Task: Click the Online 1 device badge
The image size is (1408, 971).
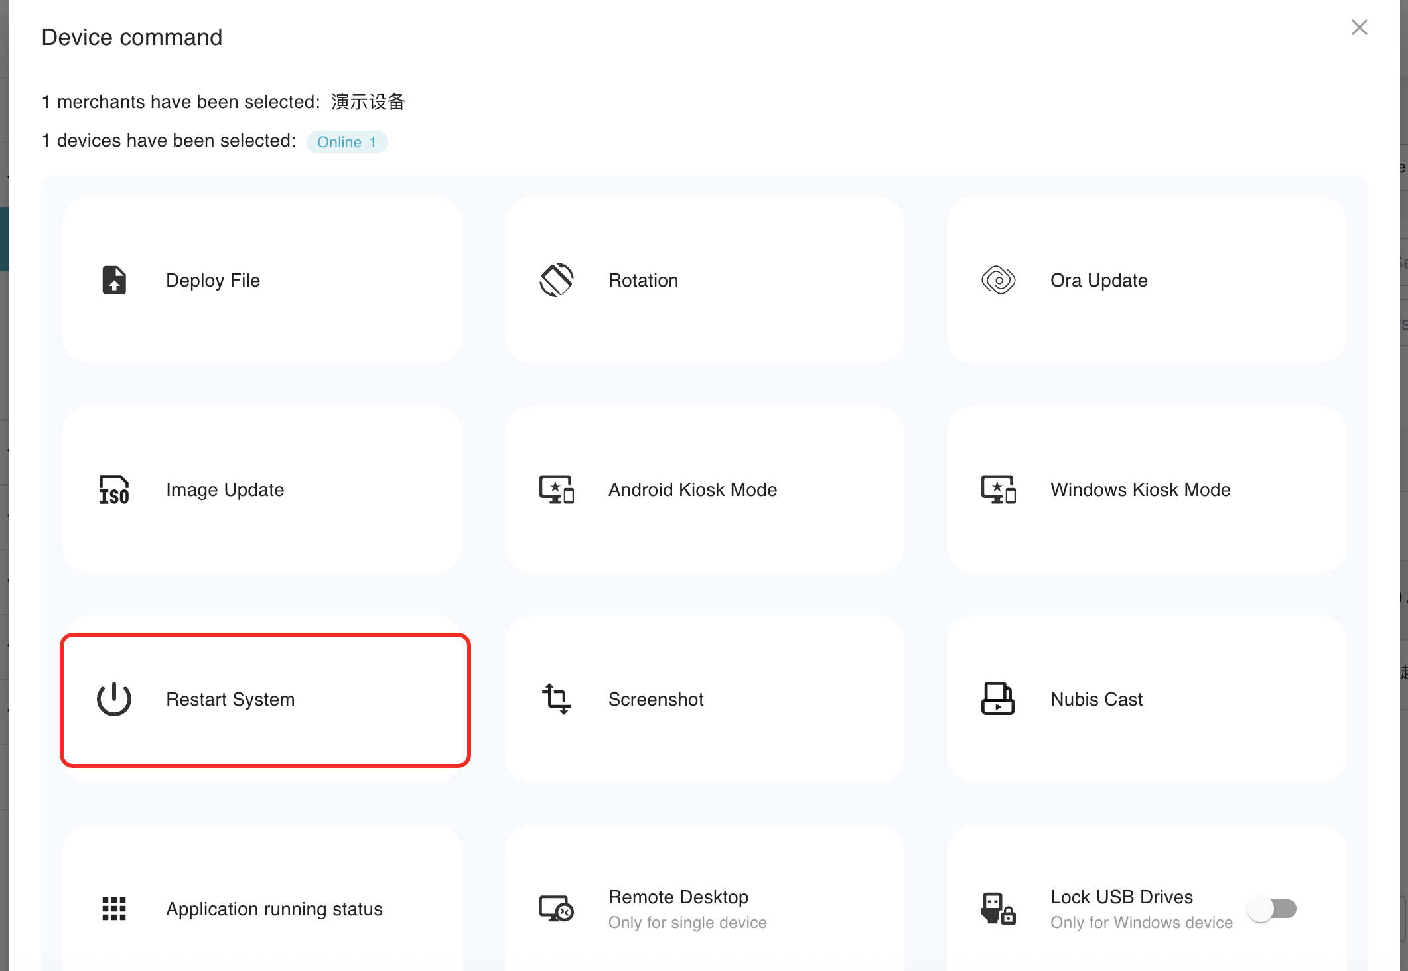Action: (x=346, y=142)
